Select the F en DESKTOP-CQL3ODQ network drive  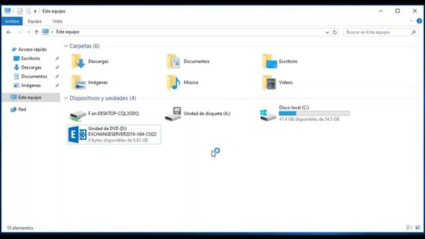click(104, 114)
